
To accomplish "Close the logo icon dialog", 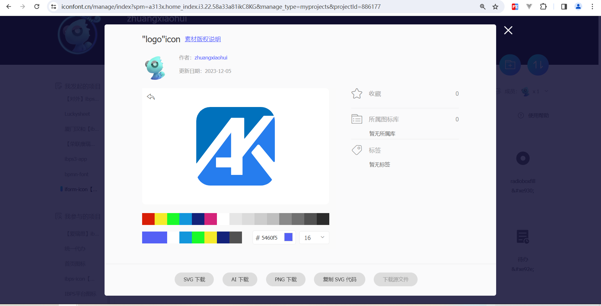I will (x=508, y=30).
